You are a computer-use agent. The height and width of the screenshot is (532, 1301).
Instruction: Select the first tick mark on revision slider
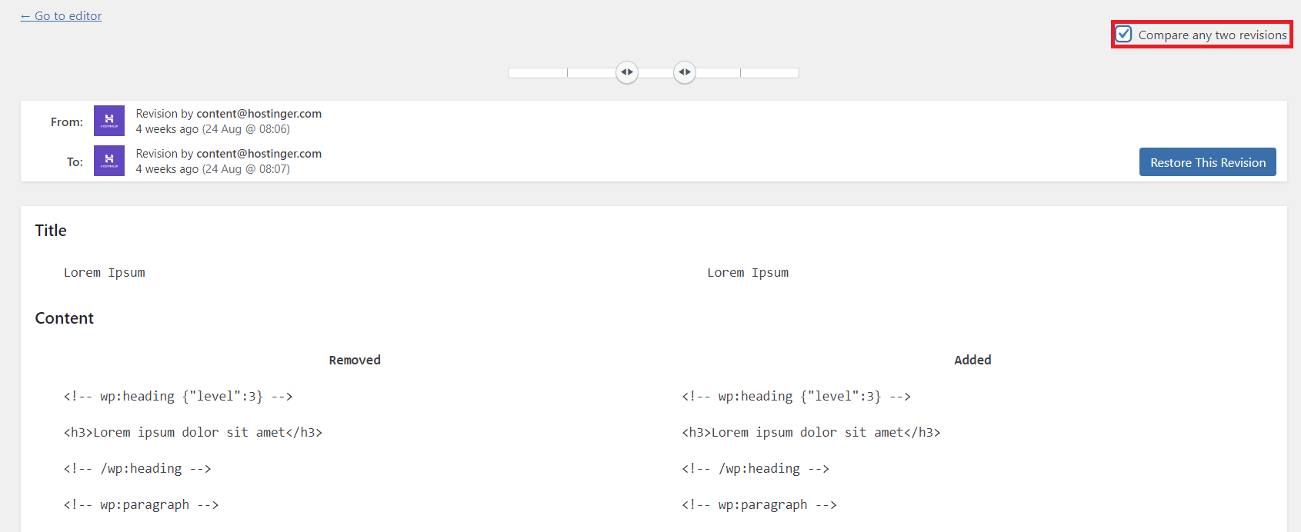tap(567, 72)
